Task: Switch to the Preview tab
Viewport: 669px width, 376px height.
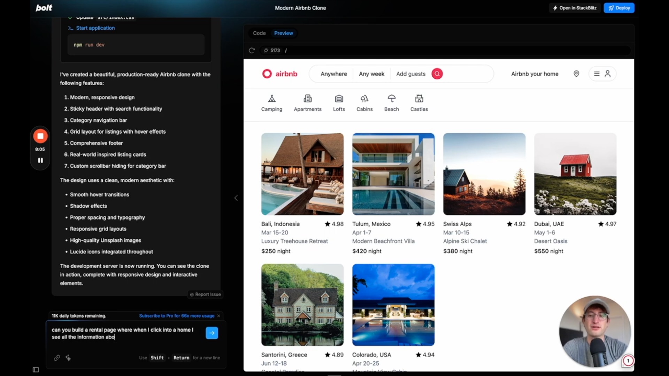Action: click(283, 33)
